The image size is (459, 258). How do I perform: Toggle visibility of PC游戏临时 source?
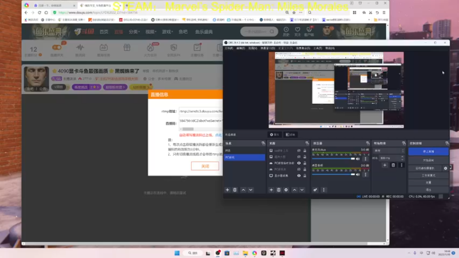point(299,163)
